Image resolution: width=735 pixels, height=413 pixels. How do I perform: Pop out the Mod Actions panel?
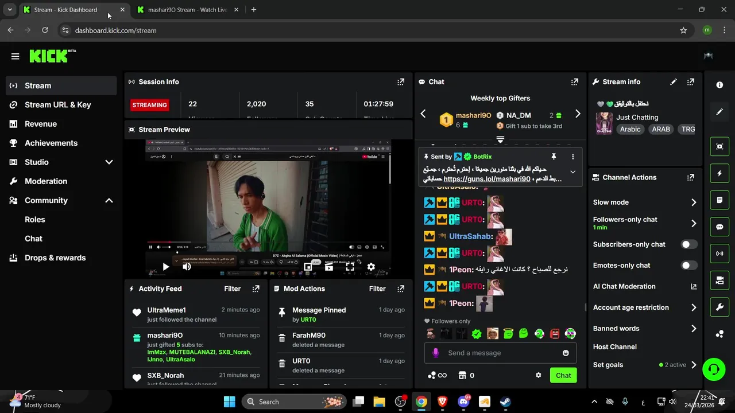click(x=401, y=289)
